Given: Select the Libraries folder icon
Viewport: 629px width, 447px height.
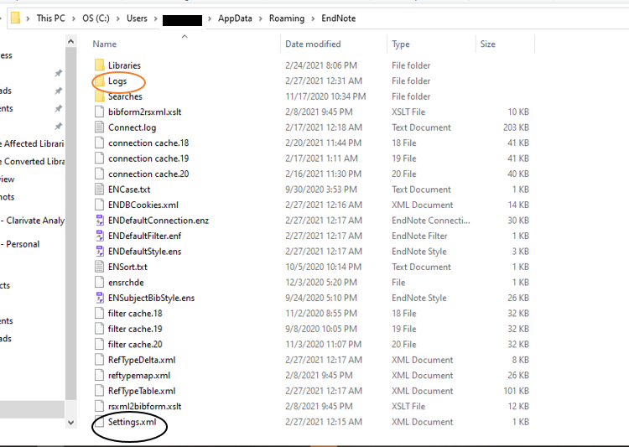Looking at the screenshot, I should (x=99, y=65).
